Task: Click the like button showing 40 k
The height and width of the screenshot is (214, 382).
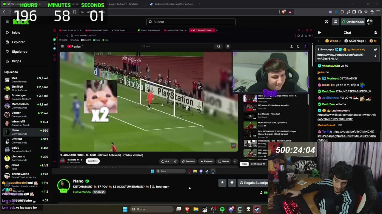Action: point(165,161)
